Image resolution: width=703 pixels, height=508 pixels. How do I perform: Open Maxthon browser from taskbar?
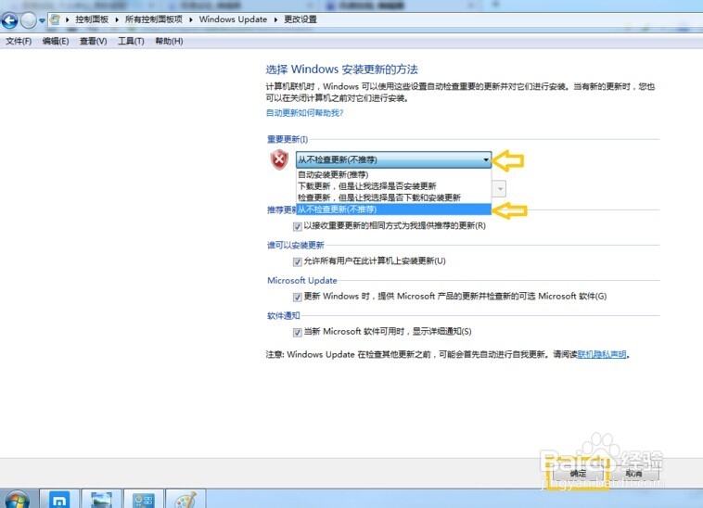click(59, 499)
